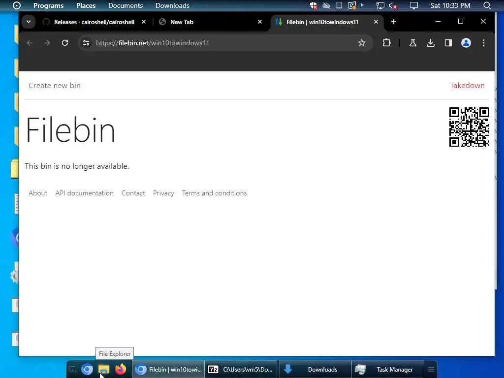Bookmark this page with the star icon
Image resolution: width=504 pixels, height=378 pixels.
pos(362,43)
